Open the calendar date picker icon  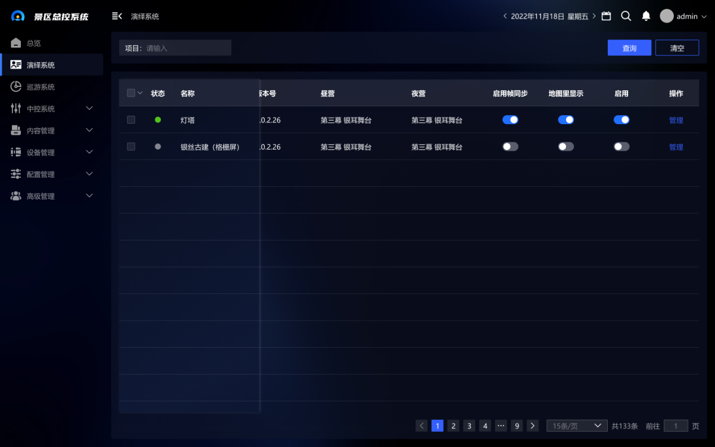pos(606,16)
